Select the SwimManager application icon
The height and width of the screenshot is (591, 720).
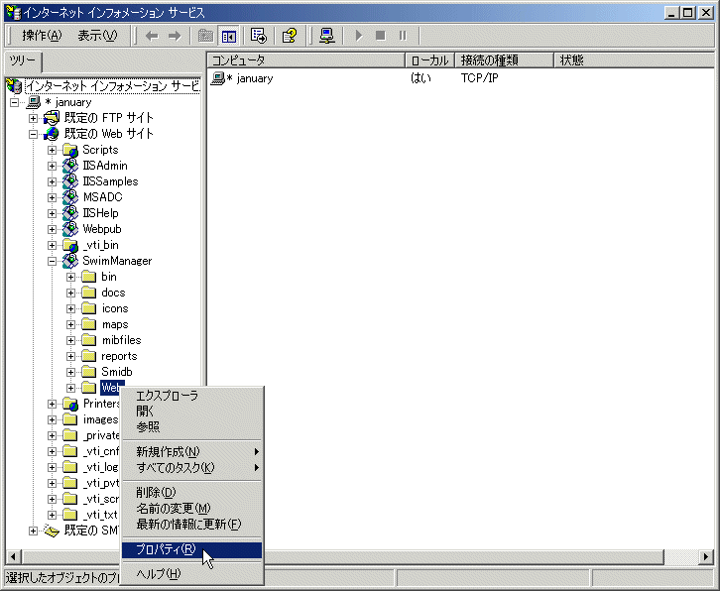pyautogui.click(x=70, y=261)
